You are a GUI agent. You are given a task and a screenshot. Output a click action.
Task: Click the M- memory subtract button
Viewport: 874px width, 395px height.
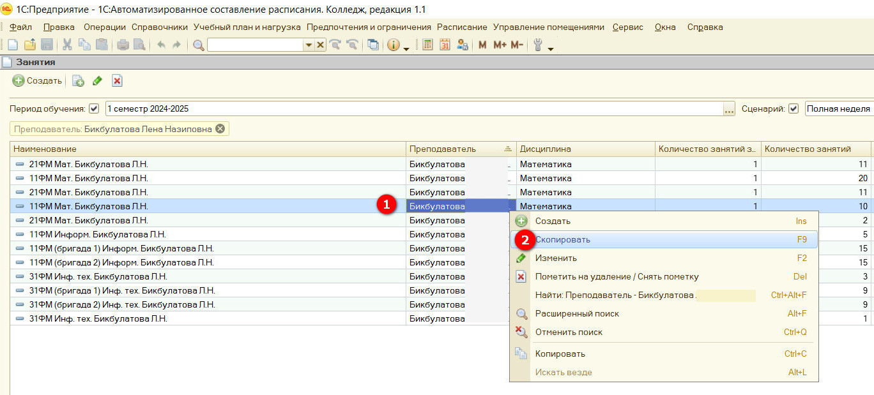point(516,45)
